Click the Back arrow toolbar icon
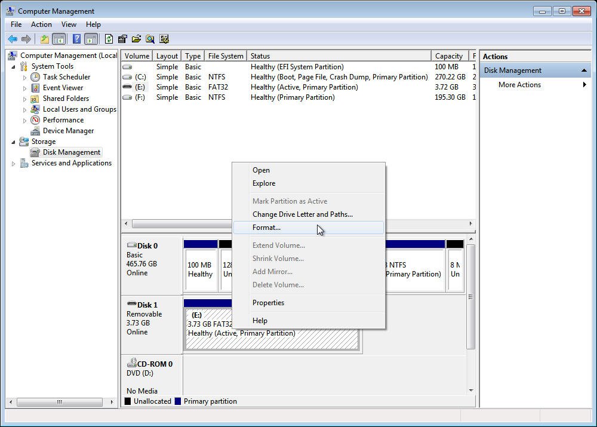 pos(12,39)
